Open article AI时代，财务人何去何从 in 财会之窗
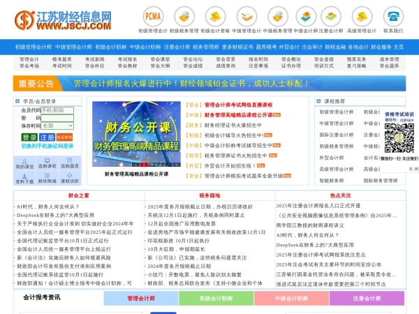The image size is (419, 314). coord(48,207)
